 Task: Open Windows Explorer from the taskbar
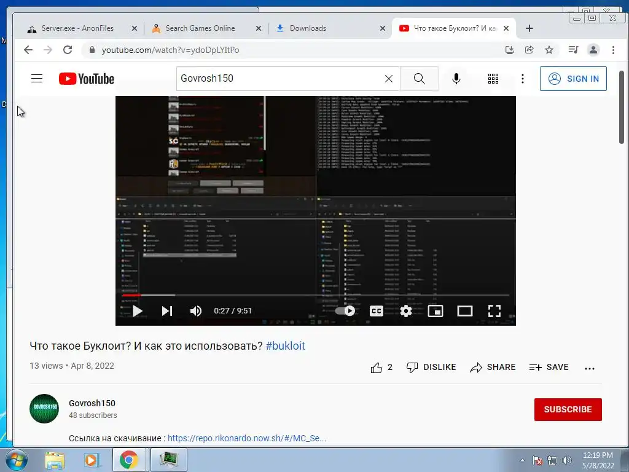[55, 460]
